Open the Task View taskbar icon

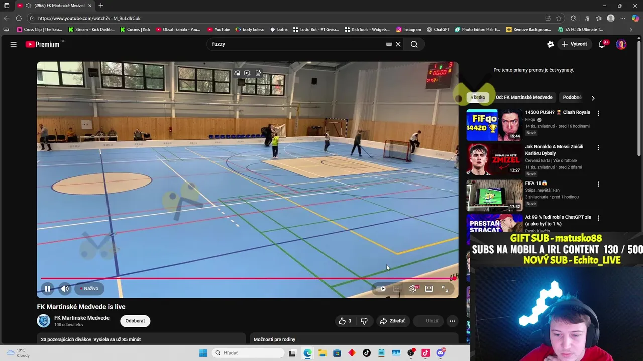coord(292,353)
